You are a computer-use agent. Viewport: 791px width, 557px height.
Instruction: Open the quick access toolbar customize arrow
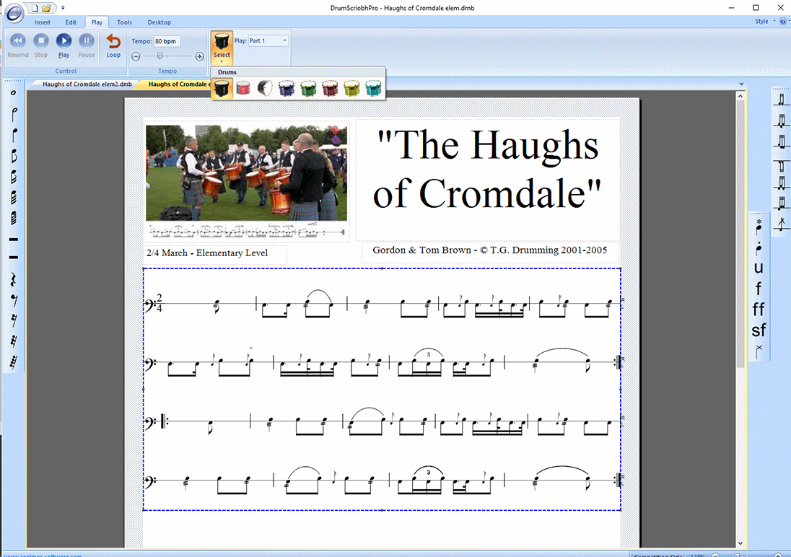(63, 8)
